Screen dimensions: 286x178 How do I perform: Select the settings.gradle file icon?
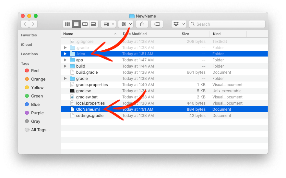pos(72,116)
